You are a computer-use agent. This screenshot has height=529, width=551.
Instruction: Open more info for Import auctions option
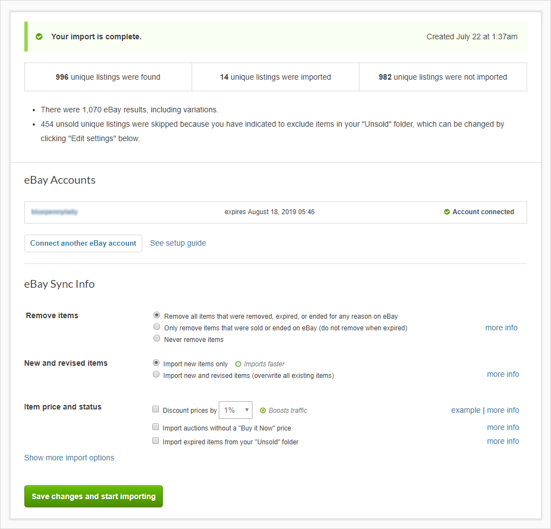click(503, 427)
